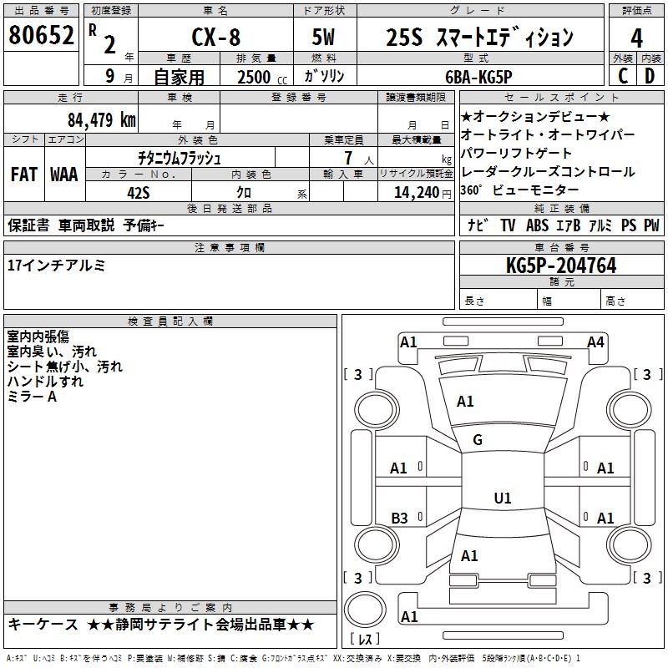Click inspector note ミラーA
This screenshot has width=668, height=668.
pos(32,397)
